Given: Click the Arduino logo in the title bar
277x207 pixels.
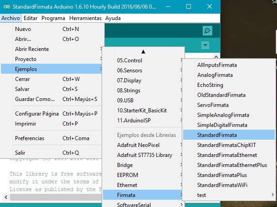Looking at the screenshot, I should 7,7.
